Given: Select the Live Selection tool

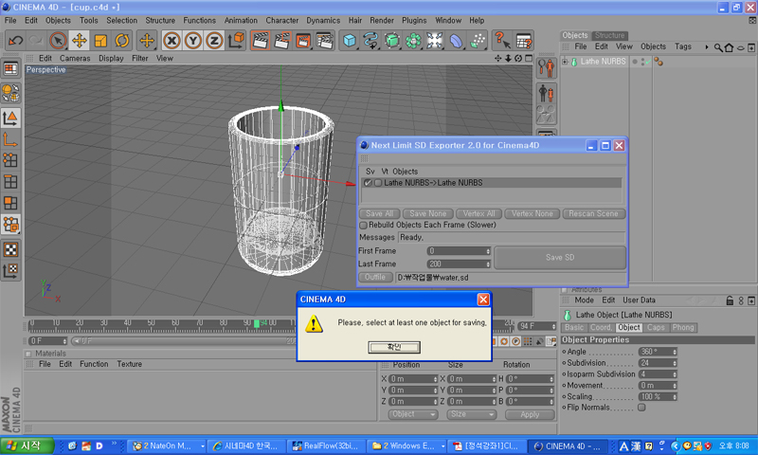Looking at the screenshot, I should tap(58, 41).
